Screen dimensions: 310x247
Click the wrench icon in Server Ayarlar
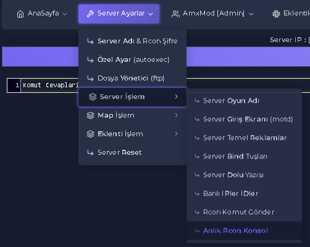(x=90, y=14)
